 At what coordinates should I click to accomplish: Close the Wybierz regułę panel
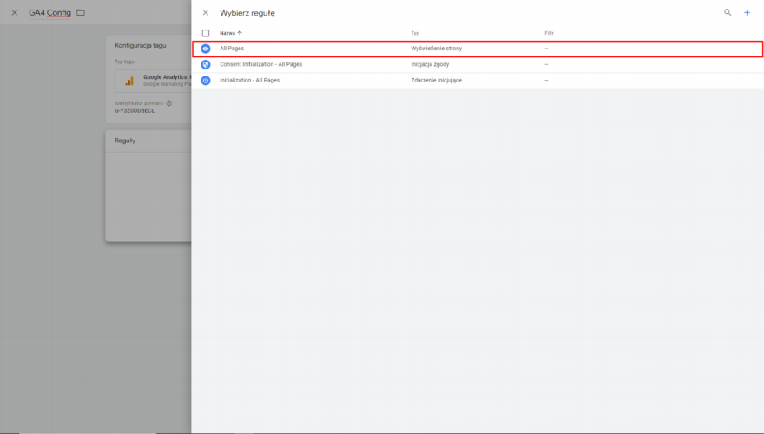(206, 13)
